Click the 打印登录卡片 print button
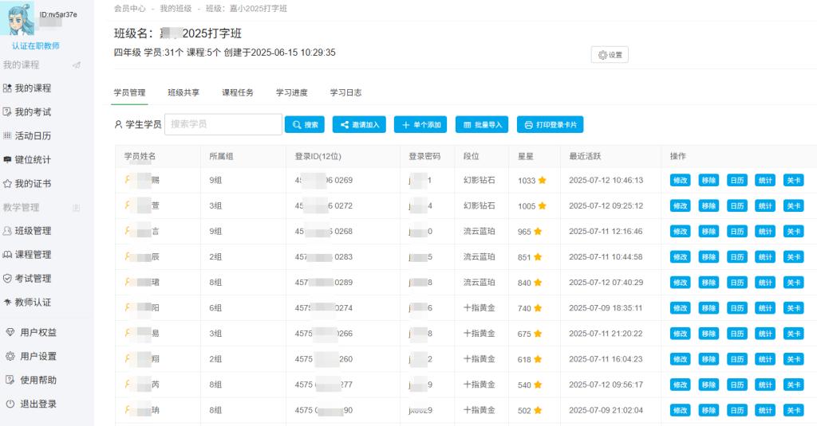Viewport: 817px width, 426px height. 551,125
